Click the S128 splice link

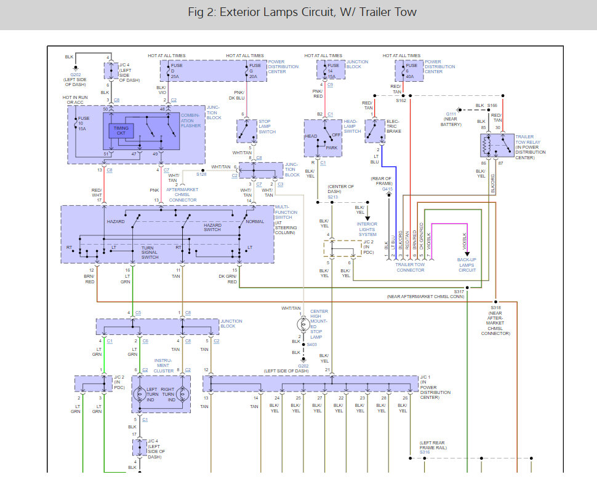click(201, 174)
